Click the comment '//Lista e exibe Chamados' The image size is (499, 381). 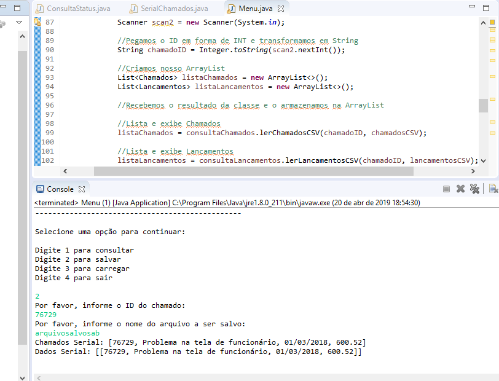[x=169, y=124]
